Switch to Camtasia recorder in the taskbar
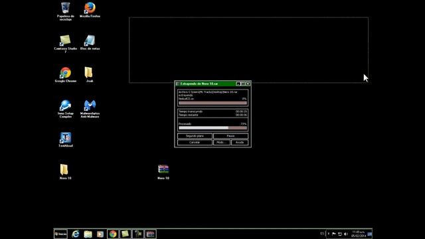This screenshot has width=425, height=239. (138, 234)
